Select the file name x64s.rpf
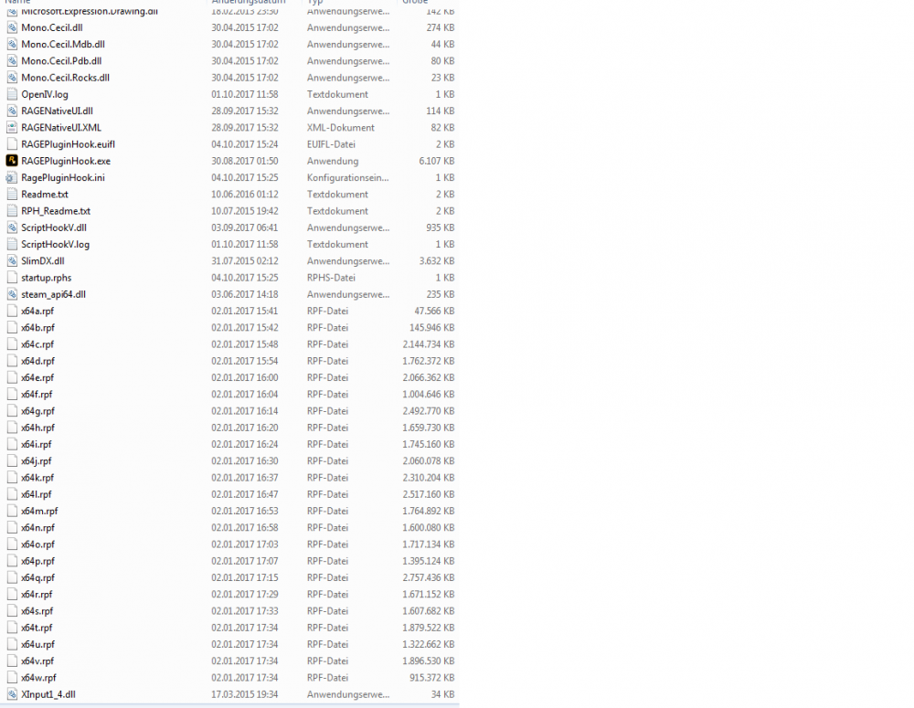This screenshot has width=914, height=708. pyautogui.click(x=37, y=610)
